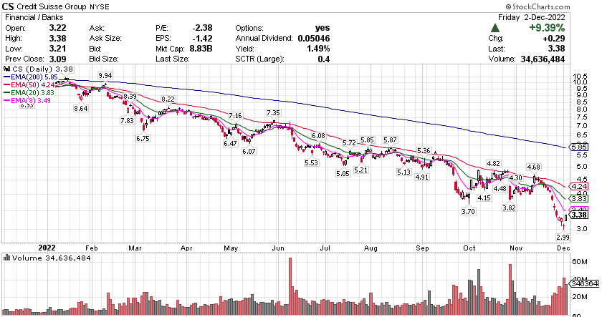This screenshot has height=317, width=602.
Task: Click the Options value yes
Action: click(x=322, y=28)
